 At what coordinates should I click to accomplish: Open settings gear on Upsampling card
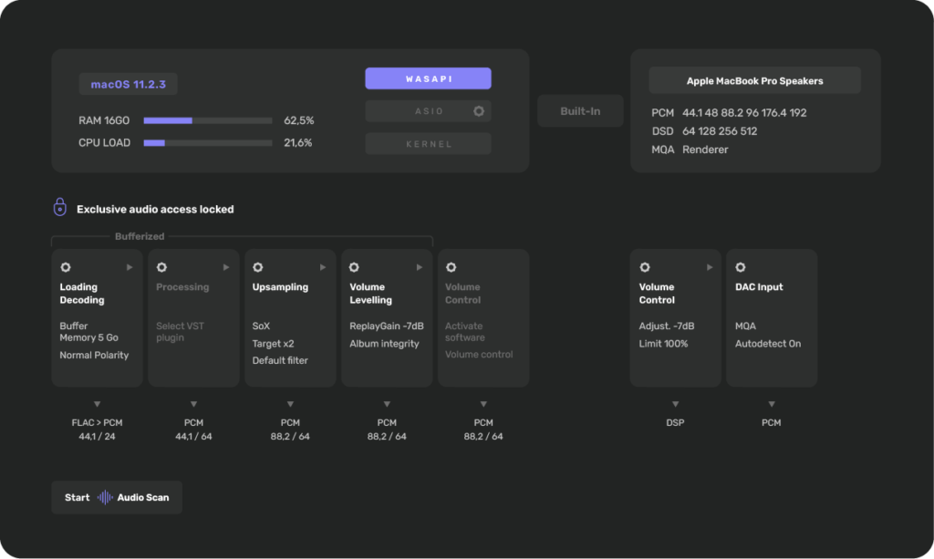258,267
